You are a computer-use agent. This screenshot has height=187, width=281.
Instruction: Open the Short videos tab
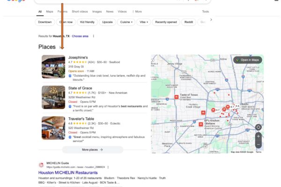80,11
